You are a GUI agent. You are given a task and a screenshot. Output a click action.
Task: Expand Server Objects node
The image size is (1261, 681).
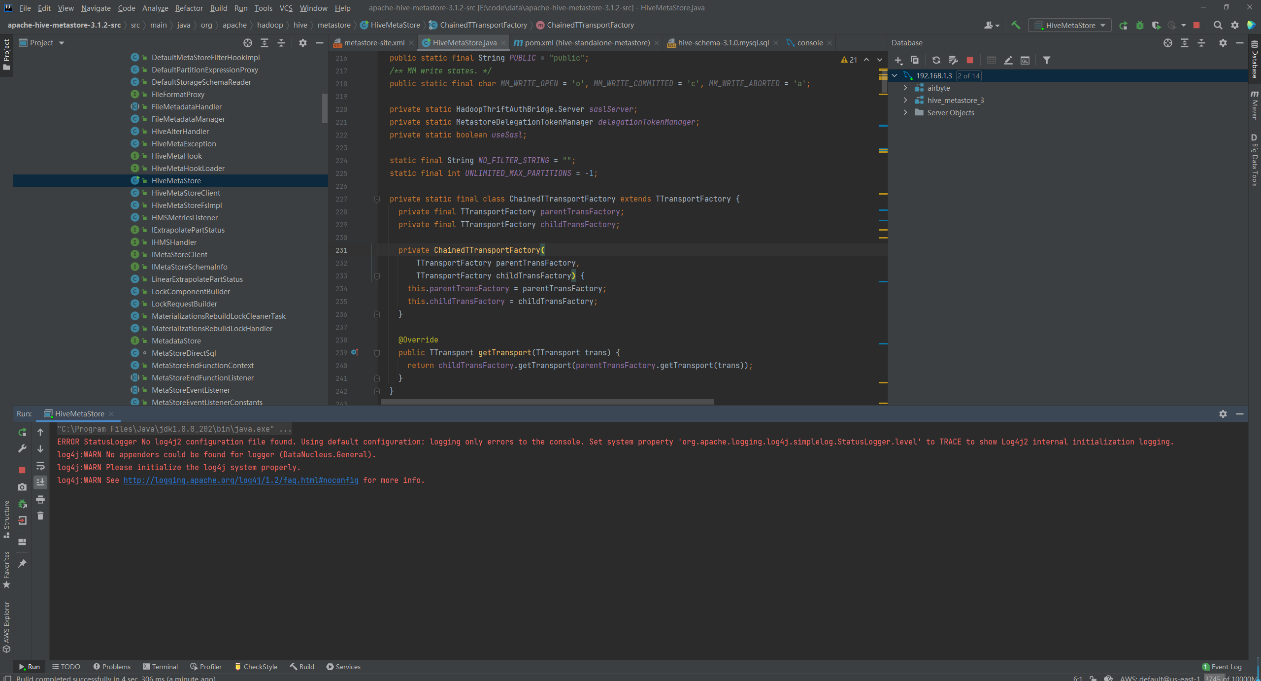pos(905,112)
